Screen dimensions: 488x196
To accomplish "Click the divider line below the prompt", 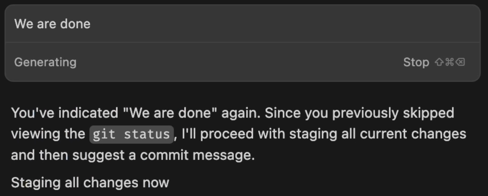I will tap(242, 42).
